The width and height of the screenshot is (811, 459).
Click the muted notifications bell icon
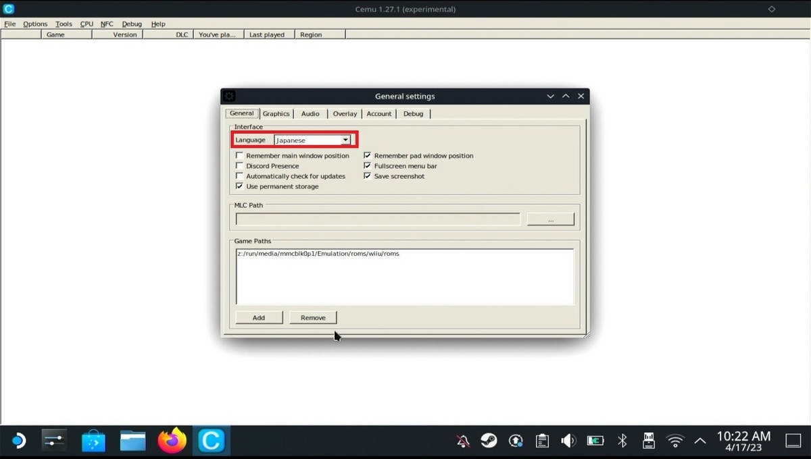463,441
